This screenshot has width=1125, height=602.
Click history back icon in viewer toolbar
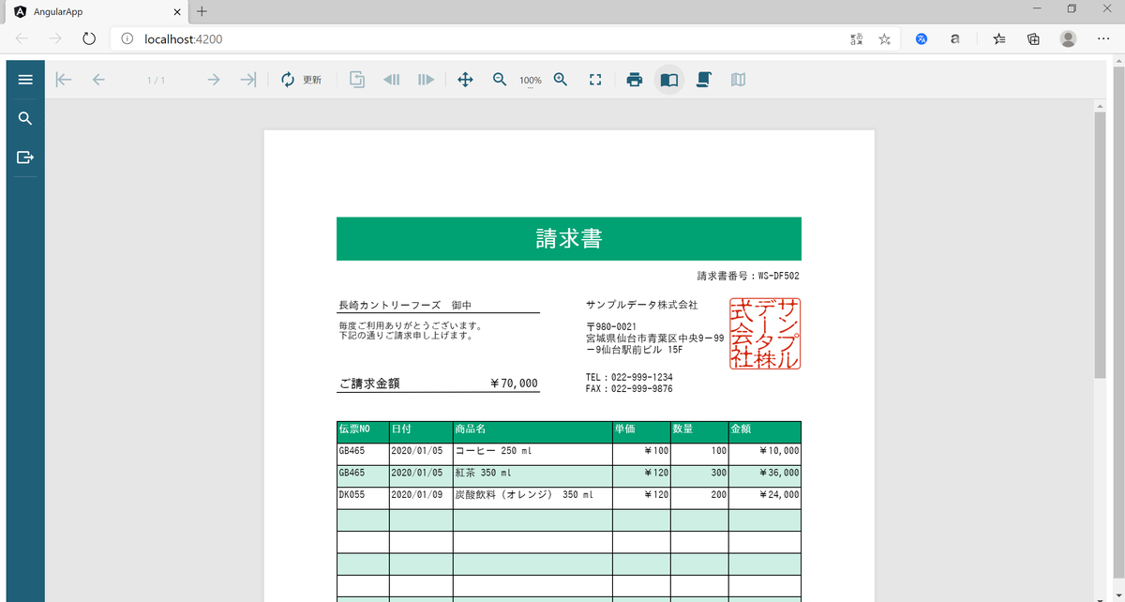pyautogui.click(x=392, y=80)
